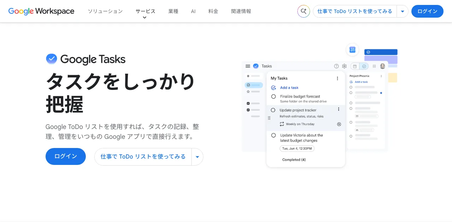Click the repeat icon by Weekly on Thursday
The image size is (452, 222).
click(x=282, y=124)
